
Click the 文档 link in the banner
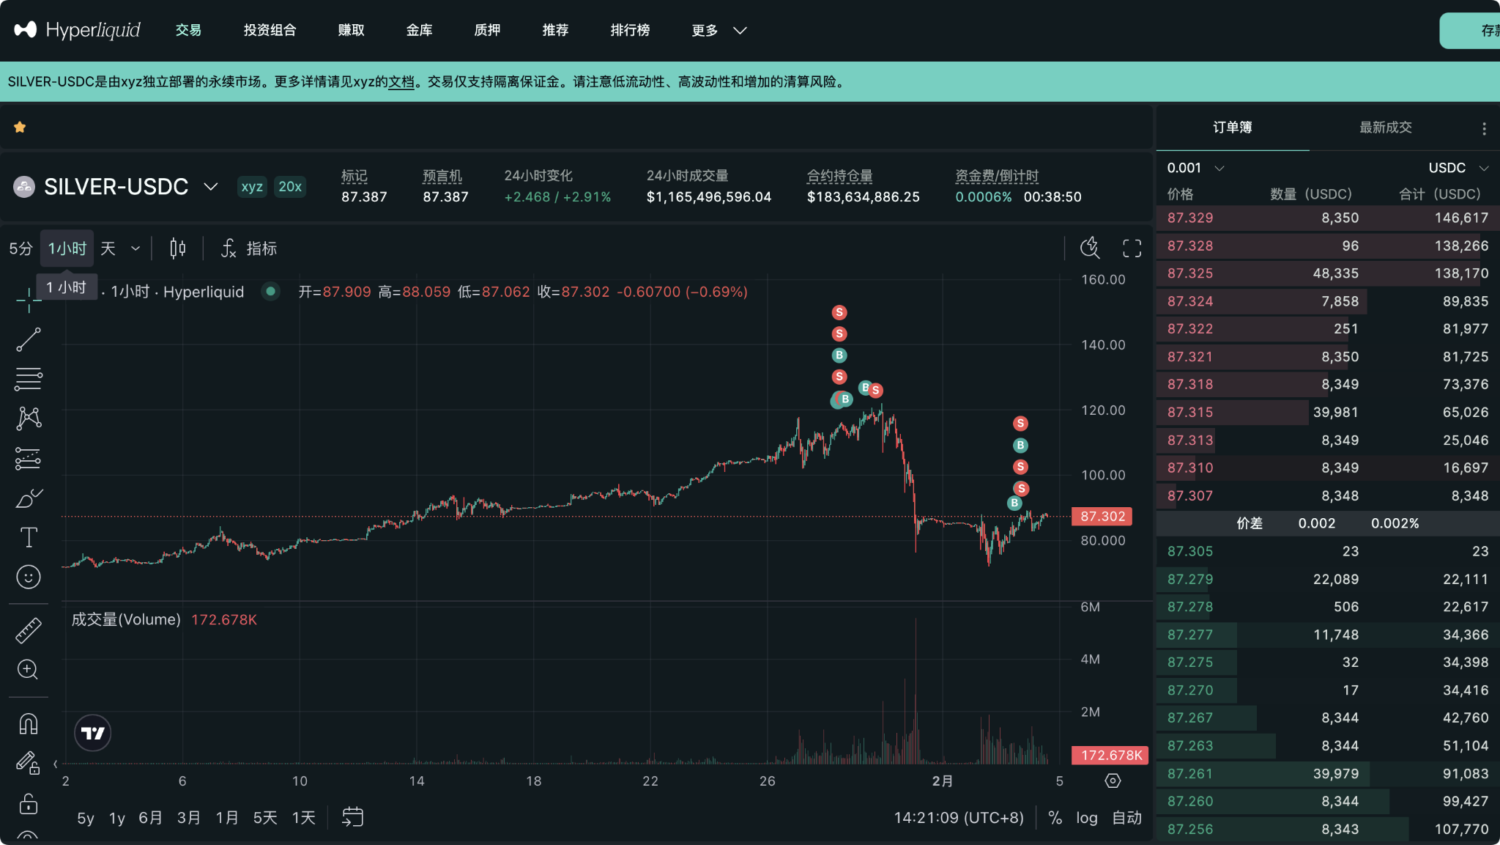pyautogui.click(x=400, y=82)
